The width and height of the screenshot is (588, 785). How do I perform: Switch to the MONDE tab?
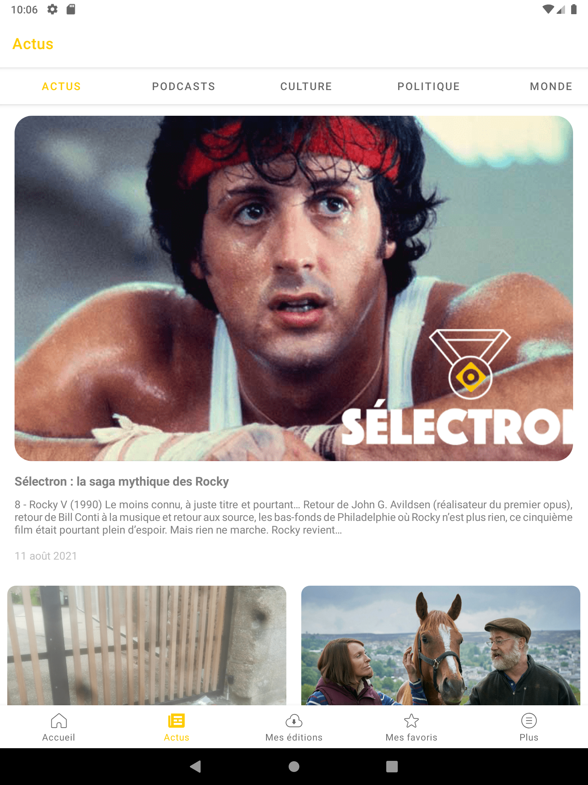click(551, 86)
